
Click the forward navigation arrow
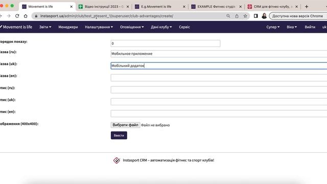[9, 16]
